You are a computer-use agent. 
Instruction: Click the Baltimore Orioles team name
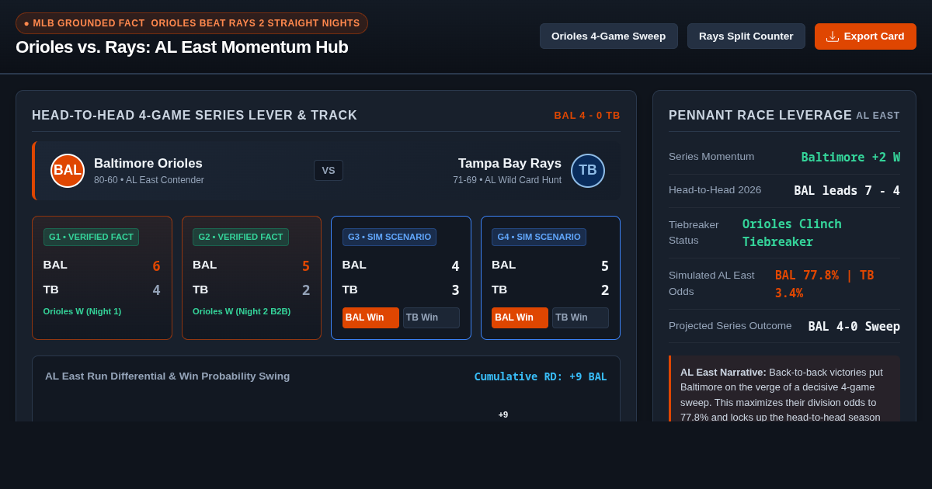pyautogui.click(x=148, y=163)
